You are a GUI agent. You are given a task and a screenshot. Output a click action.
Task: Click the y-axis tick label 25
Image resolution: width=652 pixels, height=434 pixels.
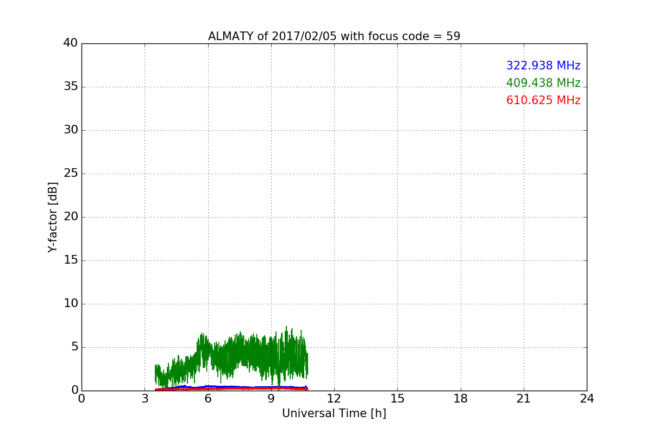coord(71,174)
